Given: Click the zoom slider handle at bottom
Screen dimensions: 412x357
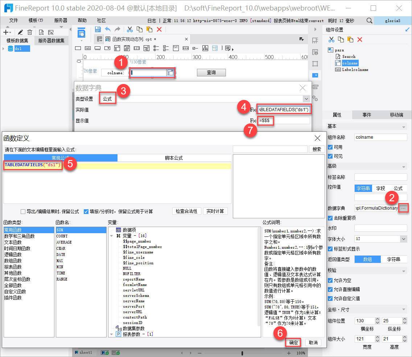Looking at the screenshot, I should [x=242, y=353].
